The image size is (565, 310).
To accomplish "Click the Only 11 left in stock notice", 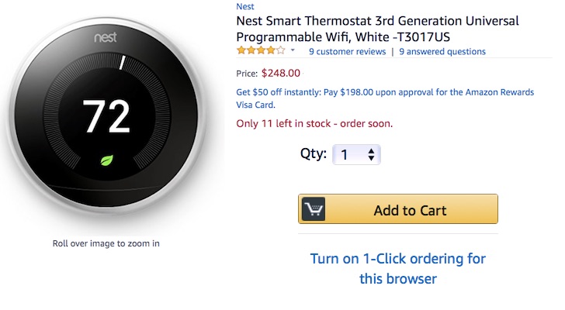I will (x=314, y=123).
